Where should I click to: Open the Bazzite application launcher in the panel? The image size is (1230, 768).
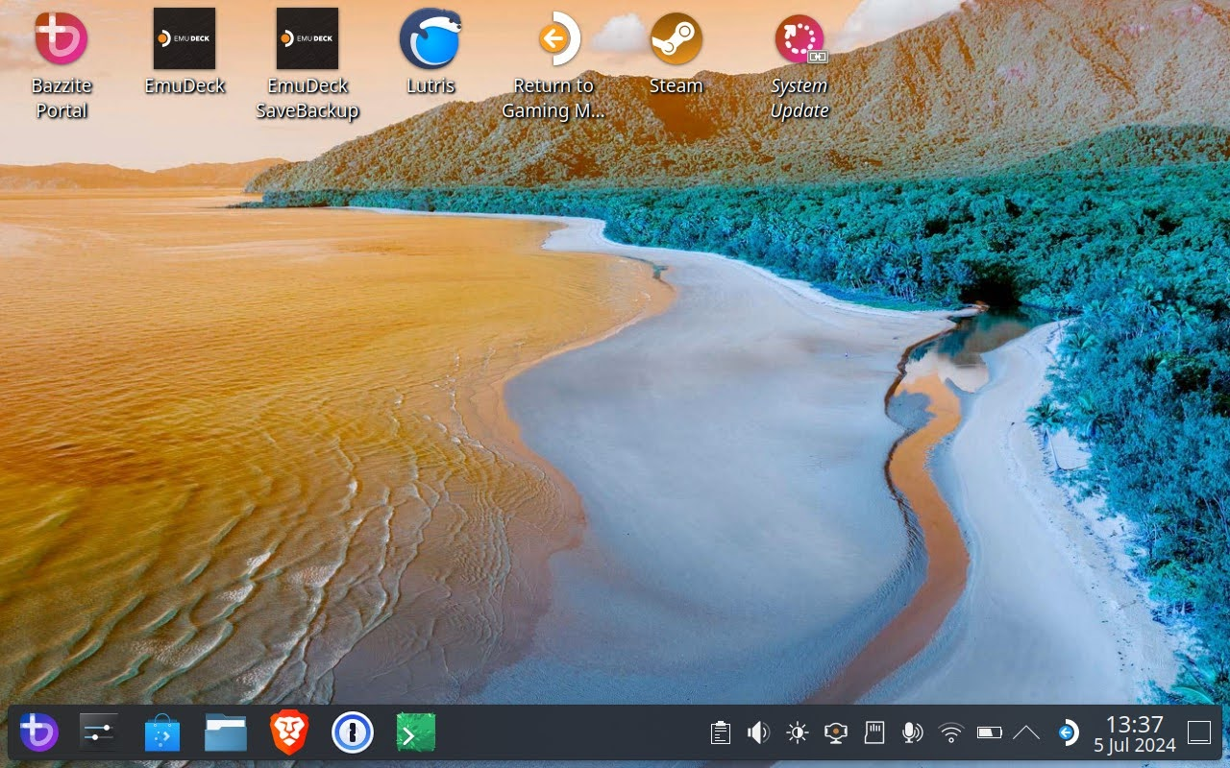point(39,733)
